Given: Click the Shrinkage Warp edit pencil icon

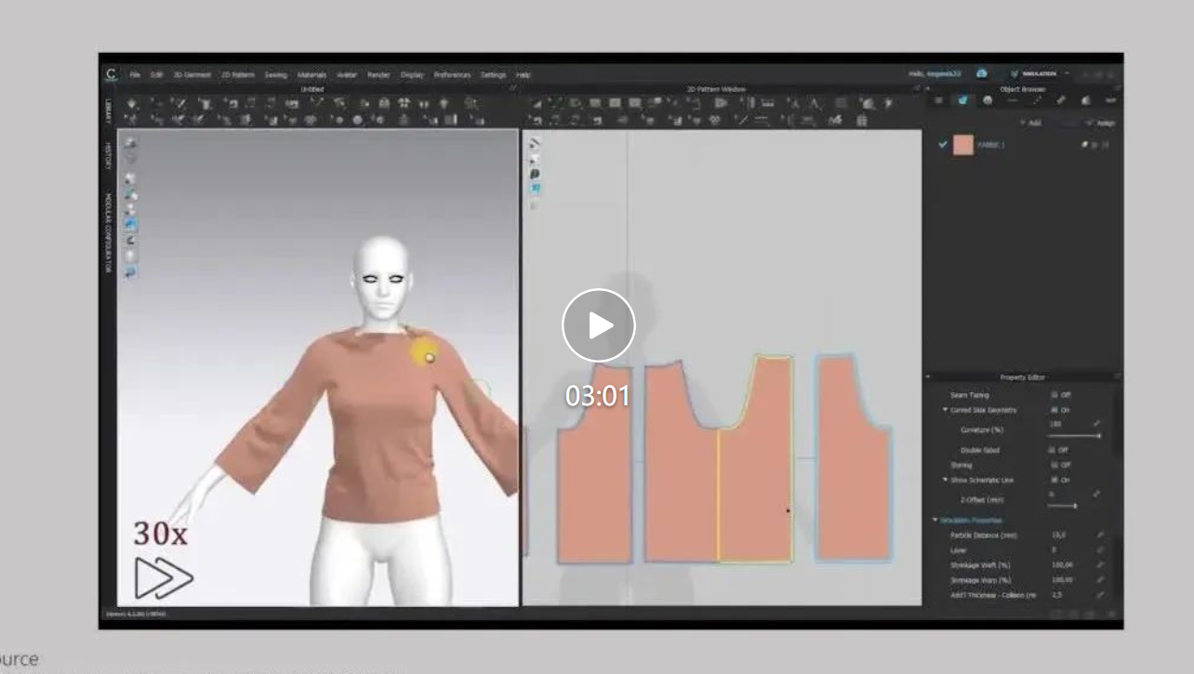Looking at the screenshot, I should 1100,580.
